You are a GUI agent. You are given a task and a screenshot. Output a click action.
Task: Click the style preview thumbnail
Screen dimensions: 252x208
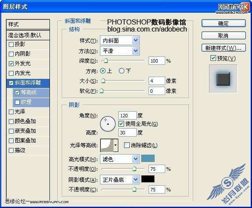[x=223, y=79]
